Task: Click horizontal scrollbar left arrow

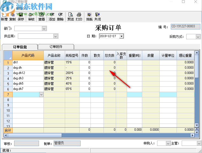Action: click(x=6, y=135)
